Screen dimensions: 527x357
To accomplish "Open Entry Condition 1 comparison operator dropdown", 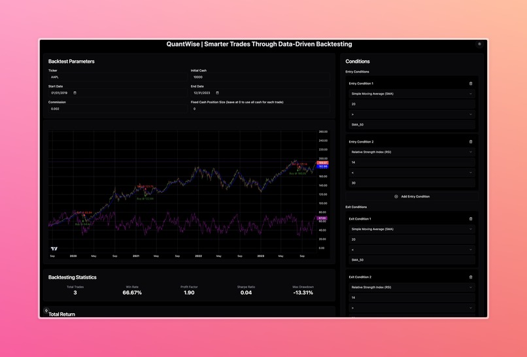I will coord(412,114).
